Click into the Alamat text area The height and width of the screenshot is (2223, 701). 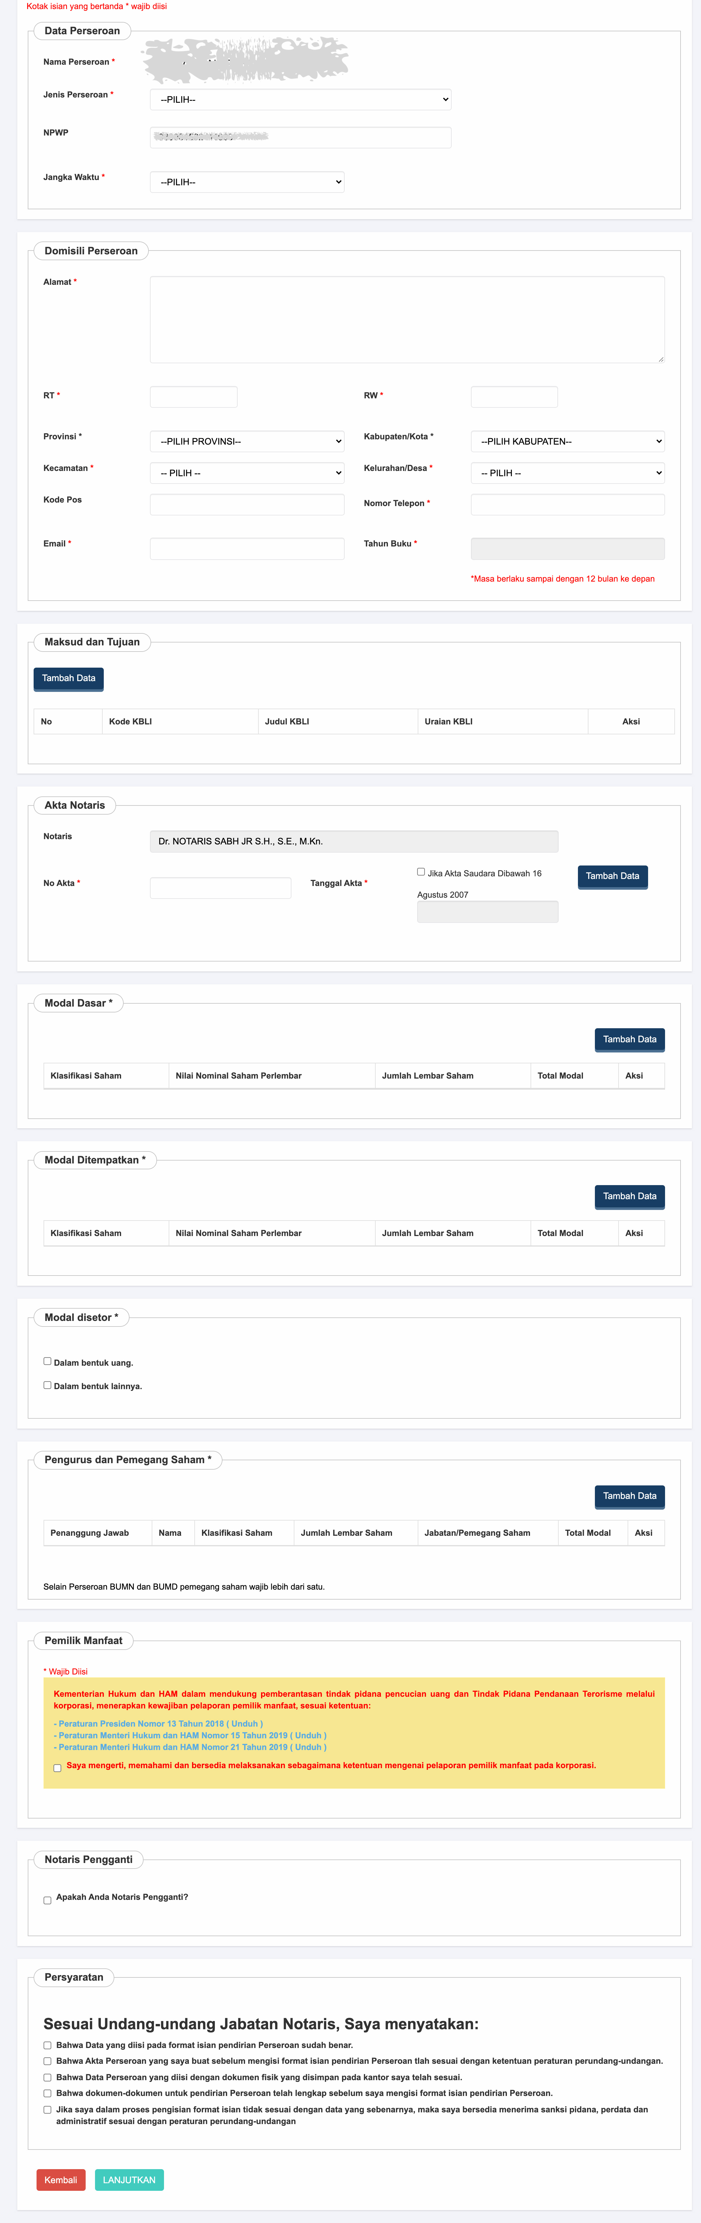(407, 319)
